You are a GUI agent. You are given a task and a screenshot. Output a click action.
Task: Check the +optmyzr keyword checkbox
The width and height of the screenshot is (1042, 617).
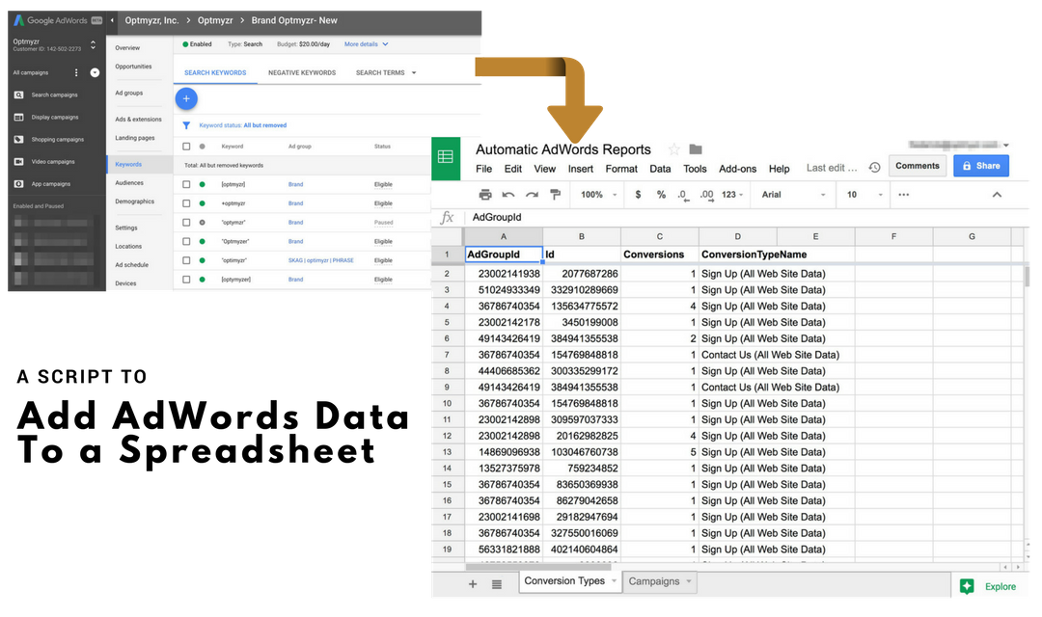coord(186,203)
